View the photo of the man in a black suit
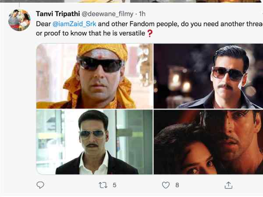263x197 pixels. tap(95, 142)
